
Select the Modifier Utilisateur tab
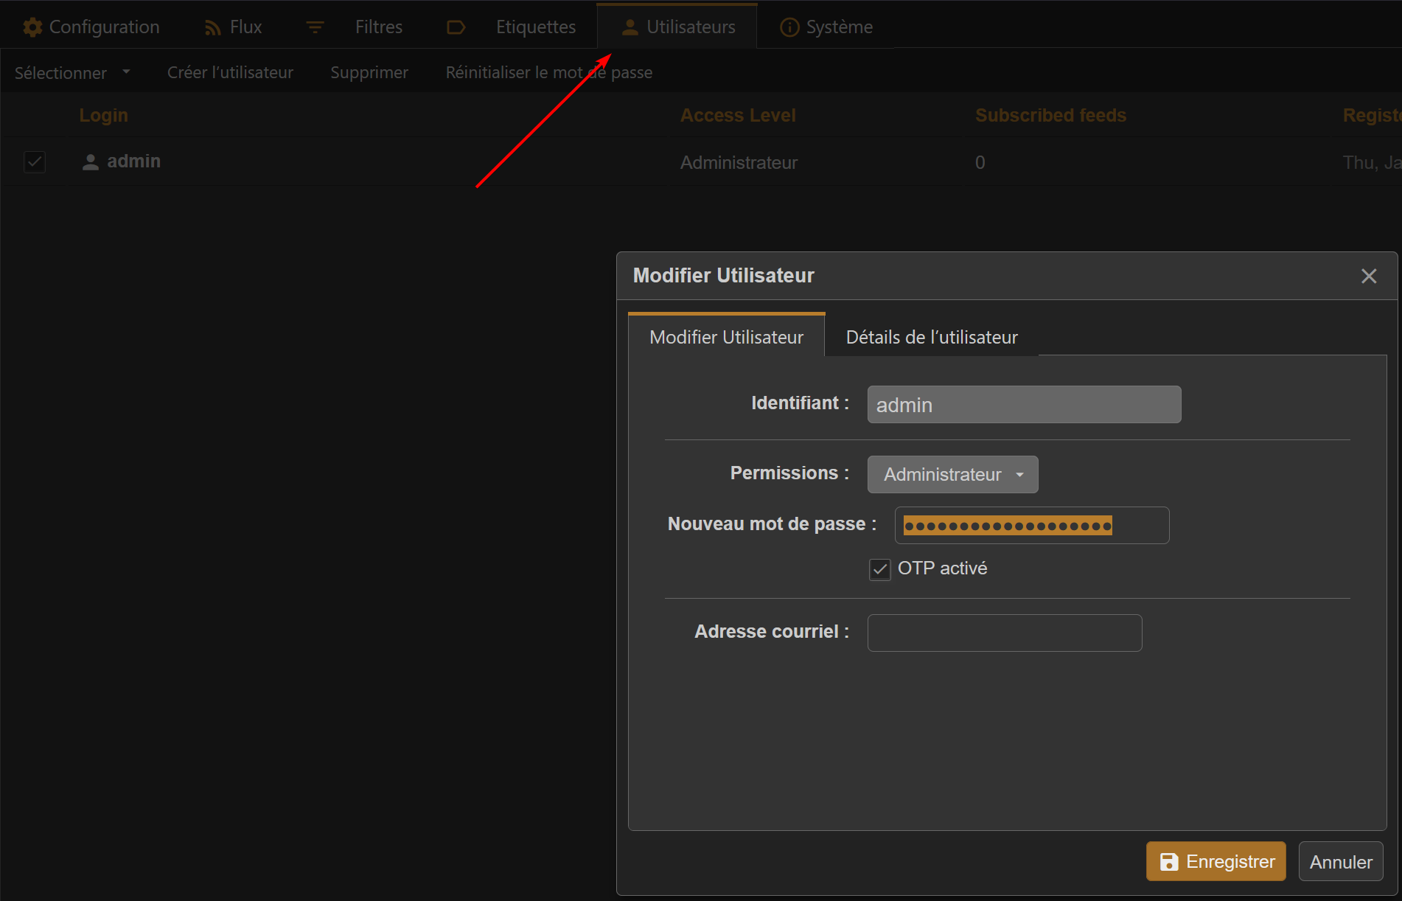coord(726,337)
